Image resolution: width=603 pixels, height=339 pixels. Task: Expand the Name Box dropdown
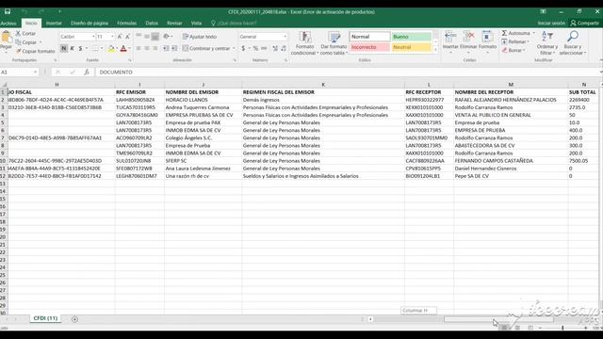point(35,73)
